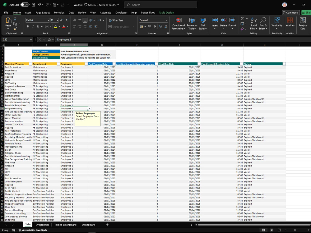Open the Font size dropdown
The height and width of the screenshot is (233, 311).
58,20
